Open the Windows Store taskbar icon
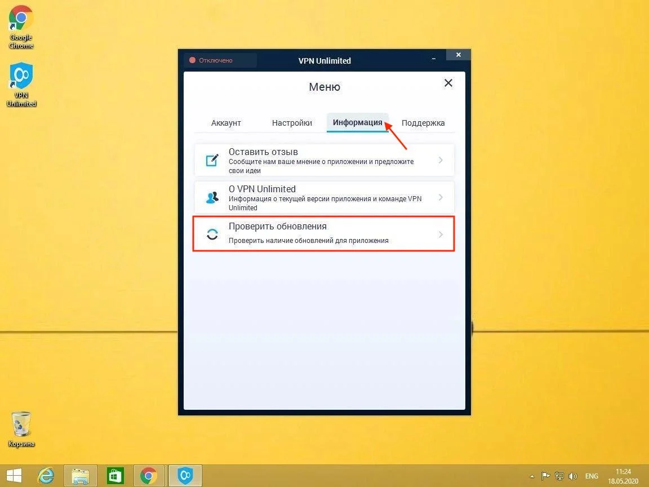The width and height of the screenshot is (649, 487). 115,476
